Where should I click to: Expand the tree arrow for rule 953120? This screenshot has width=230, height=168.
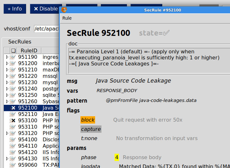click(8, 133)
